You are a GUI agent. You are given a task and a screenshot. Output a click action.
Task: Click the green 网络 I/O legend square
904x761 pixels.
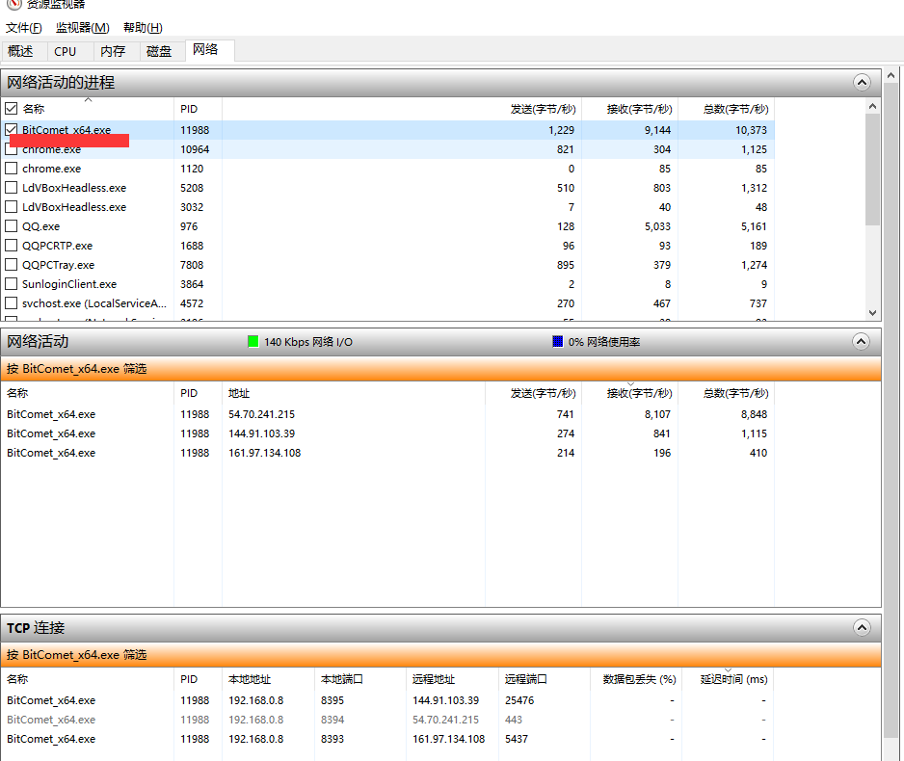[x=253, y=342]
